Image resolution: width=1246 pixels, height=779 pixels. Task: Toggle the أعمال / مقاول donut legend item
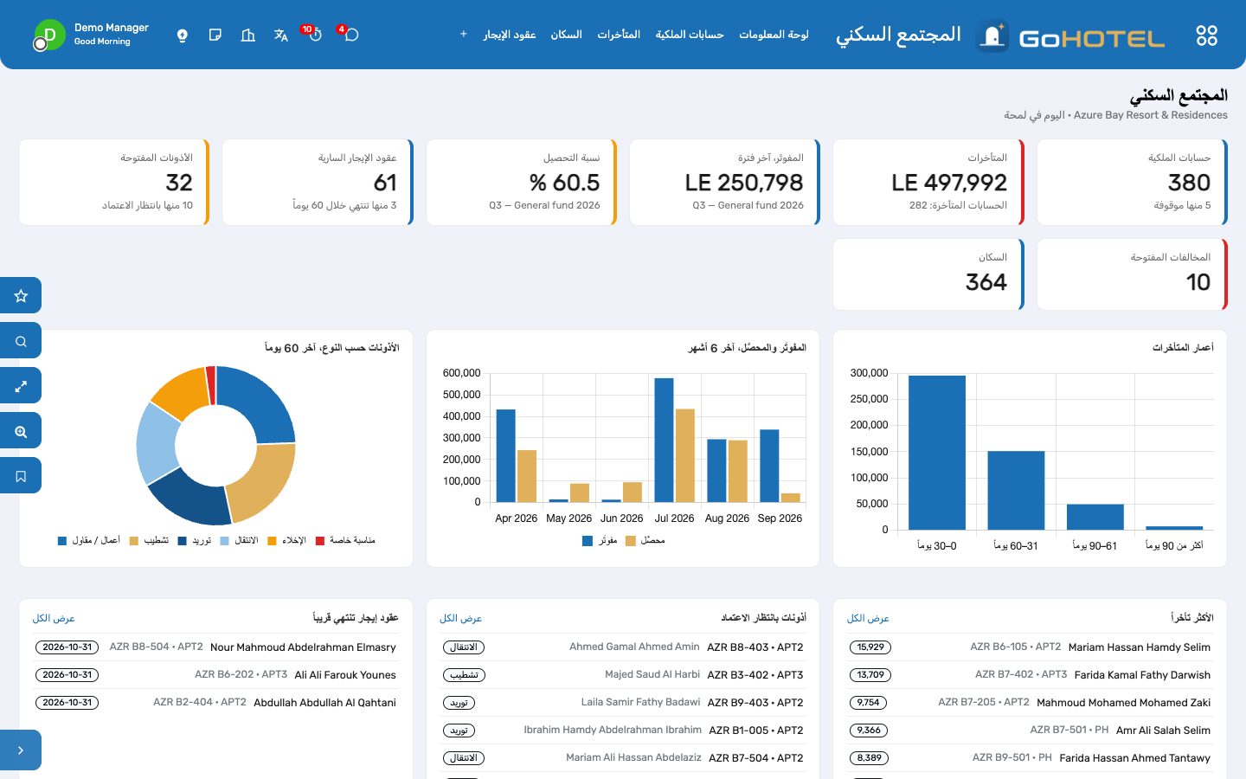point(89,540)
